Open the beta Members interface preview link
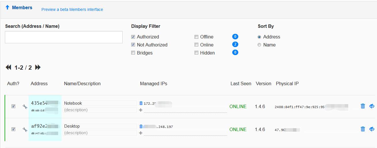Screen dimensions: 377x148 [72, 9]
